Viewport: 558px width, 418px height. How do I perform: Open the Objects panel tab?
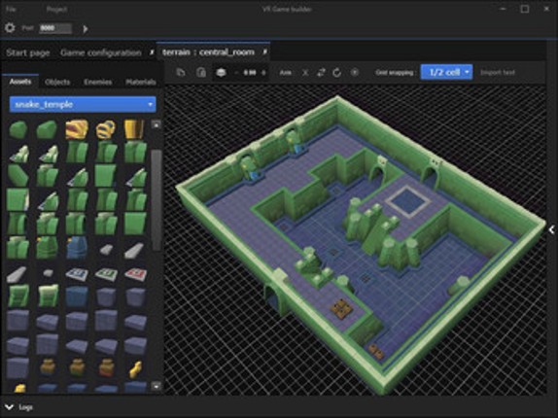pyautogui.click(x=57, y=83)
